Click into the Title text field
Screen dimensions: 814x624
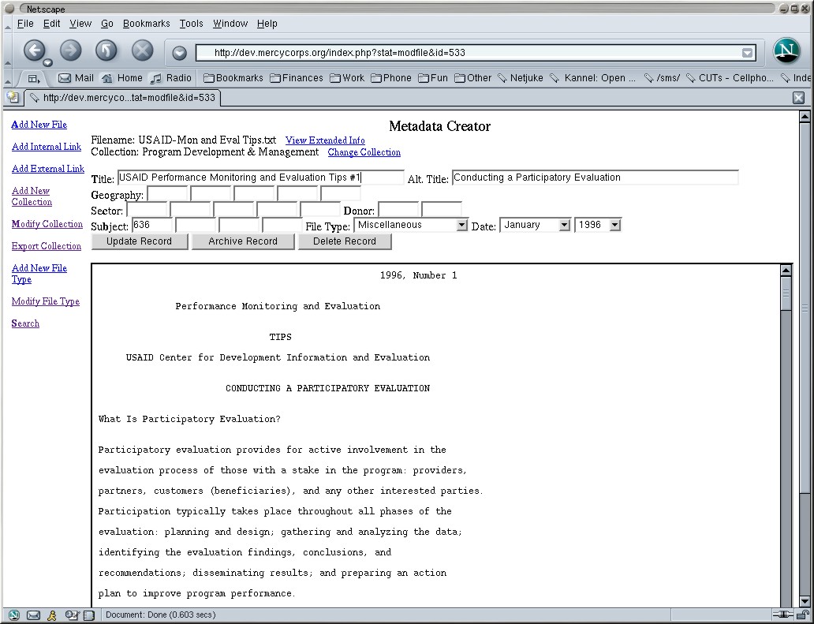coord(260,177)
